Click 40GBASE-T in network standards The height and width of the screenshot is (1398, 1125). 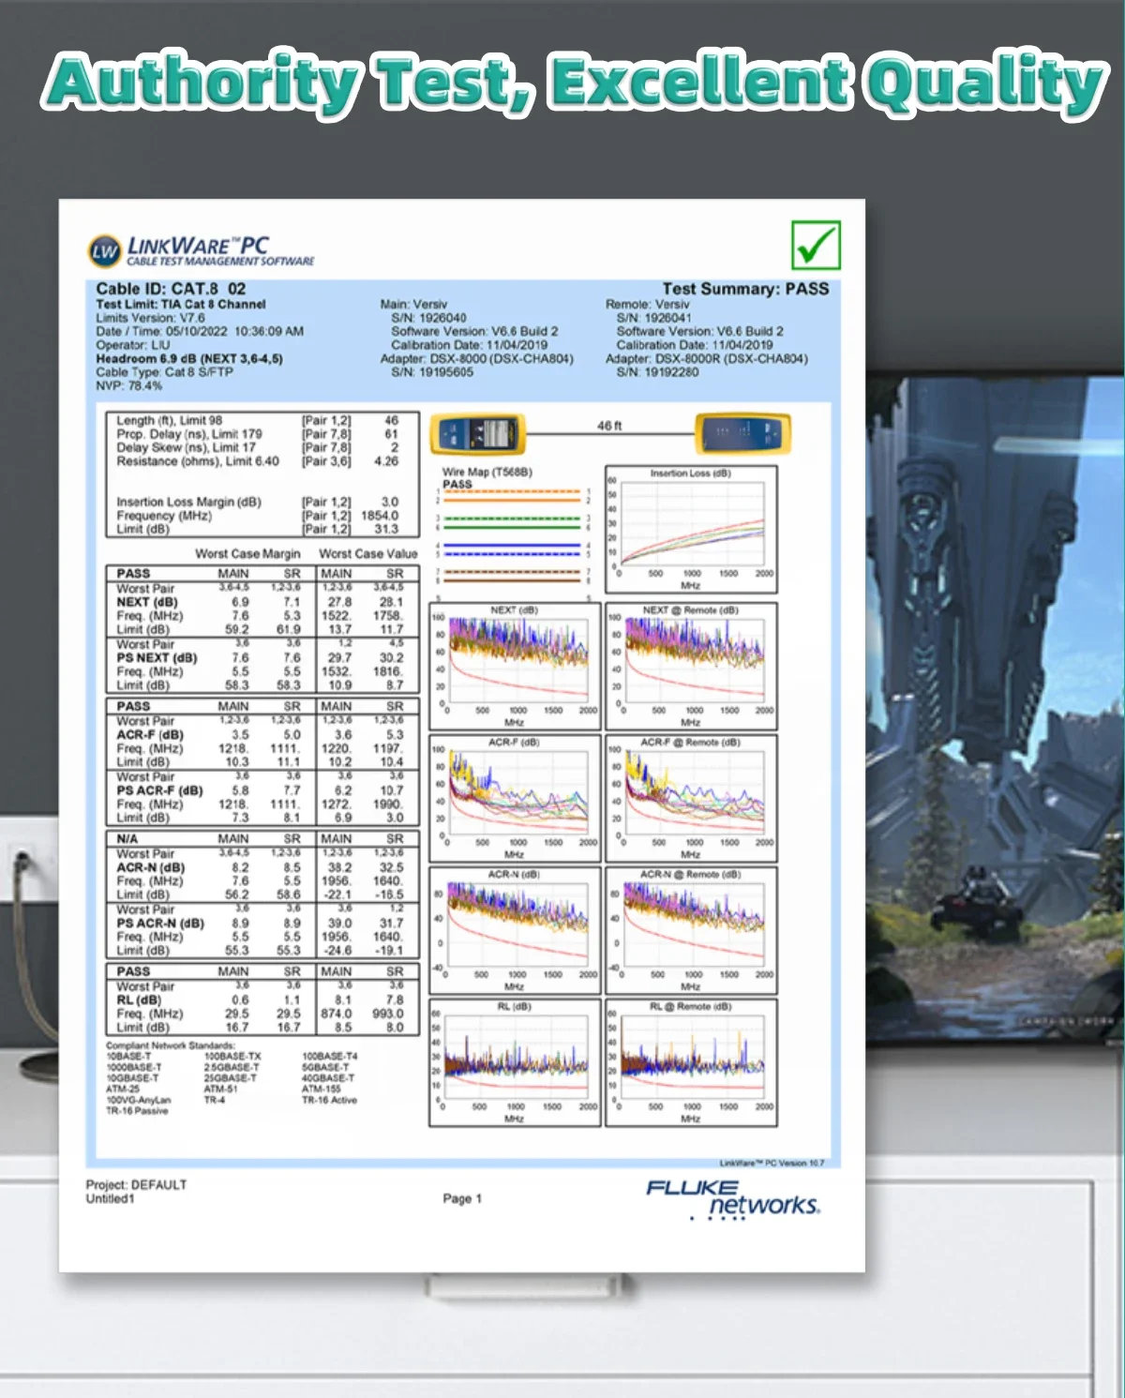[328, 1078]
